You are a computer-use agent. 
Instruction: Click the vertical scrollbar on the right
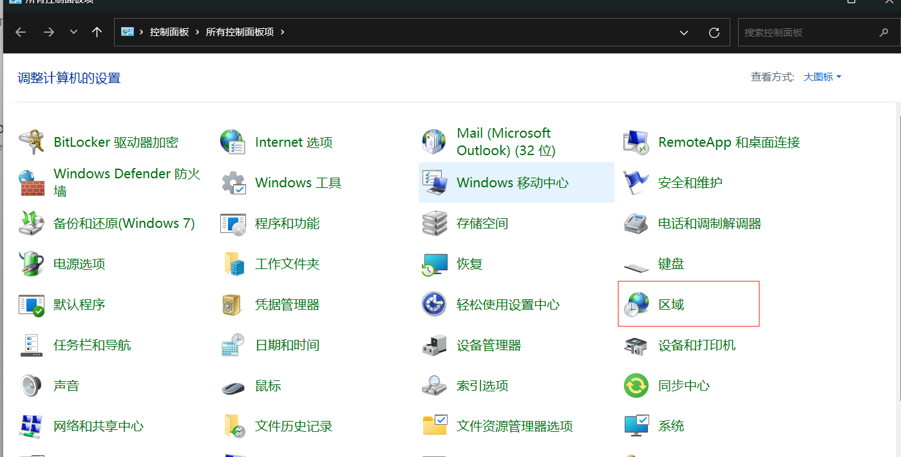tap(898, 257)
